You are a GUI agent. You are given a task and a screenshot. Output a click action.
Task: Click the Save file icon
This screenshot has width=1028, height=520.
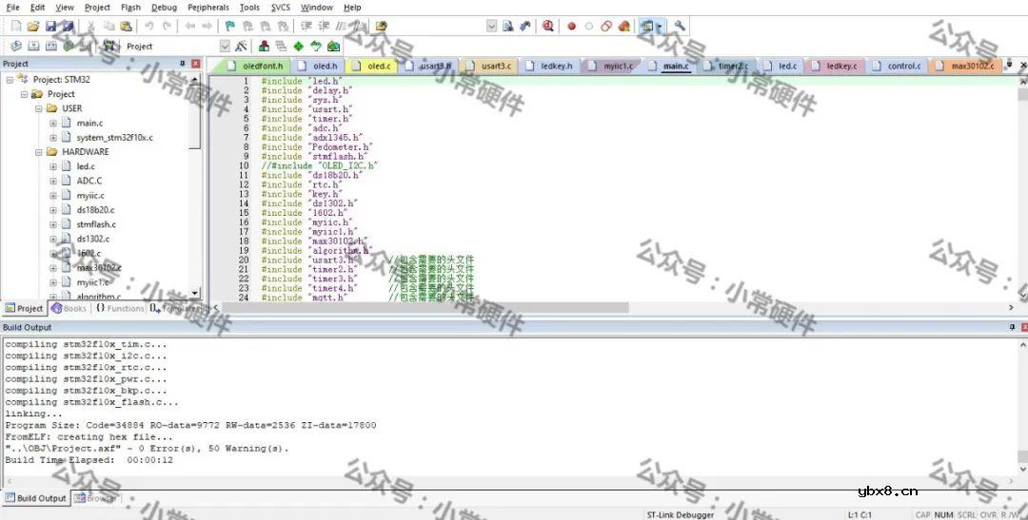coord(51,26)
